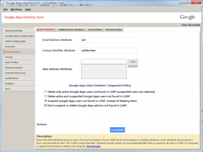
Task: Switch to the User Attributes tab
Action: (46, 29)
